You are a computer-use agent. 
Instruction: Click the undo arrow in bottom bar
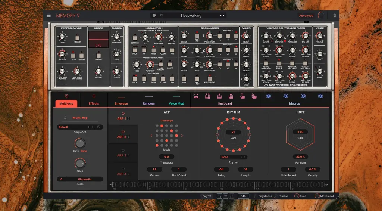coord(219,196)
